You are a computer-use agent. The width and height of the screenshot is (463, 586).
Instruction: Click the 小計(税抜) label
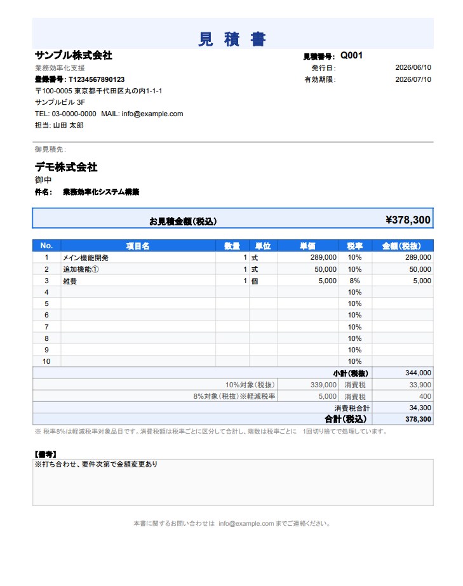click(351, 373)
